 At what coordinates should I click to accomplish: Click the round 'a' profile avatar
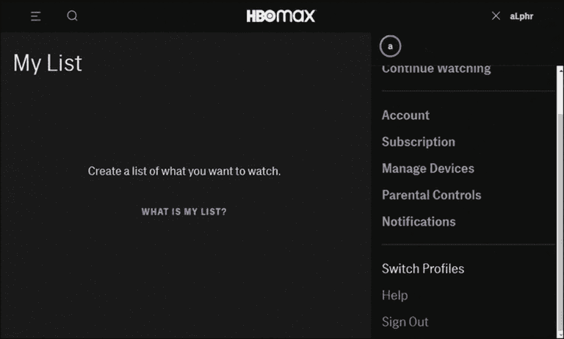point(390,46)
